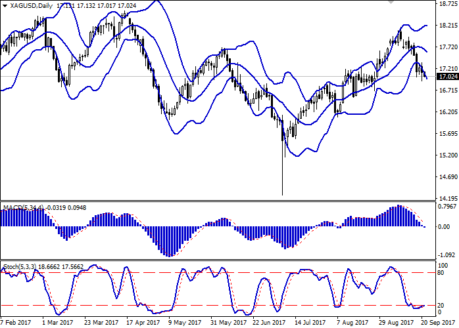Click the OHLC values 17.131 17.132 17.017 17.024
459x328 pixels.
pos(96,6)
